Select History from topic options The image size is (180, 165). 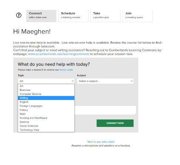[x=46, y=110]
